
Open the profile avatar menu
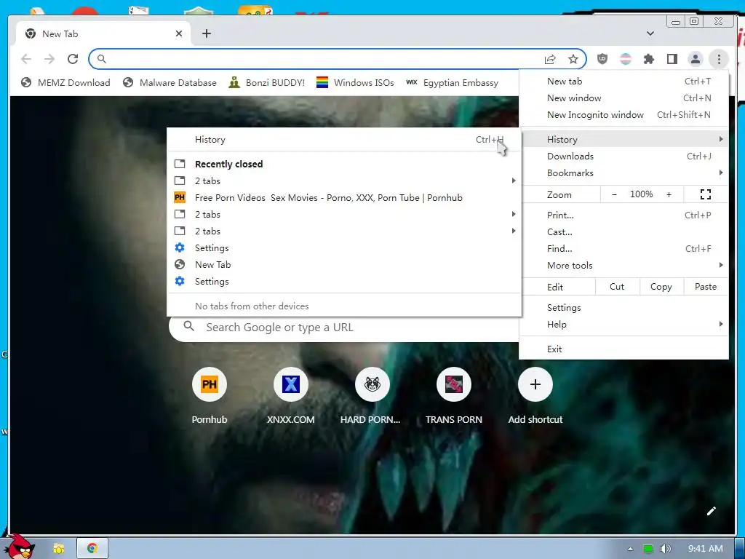pos(695,59)
